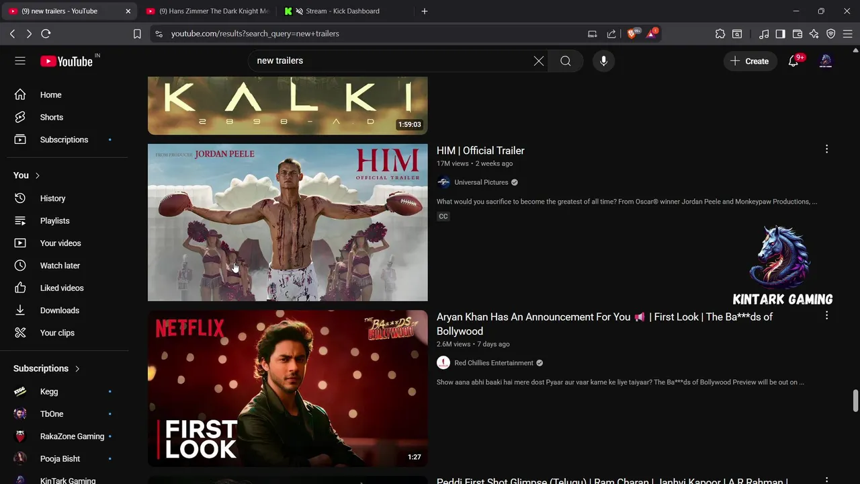This screenshot has height=484, width=860.
Task: Open more options for HIM trailer
Action: point(826,149)
